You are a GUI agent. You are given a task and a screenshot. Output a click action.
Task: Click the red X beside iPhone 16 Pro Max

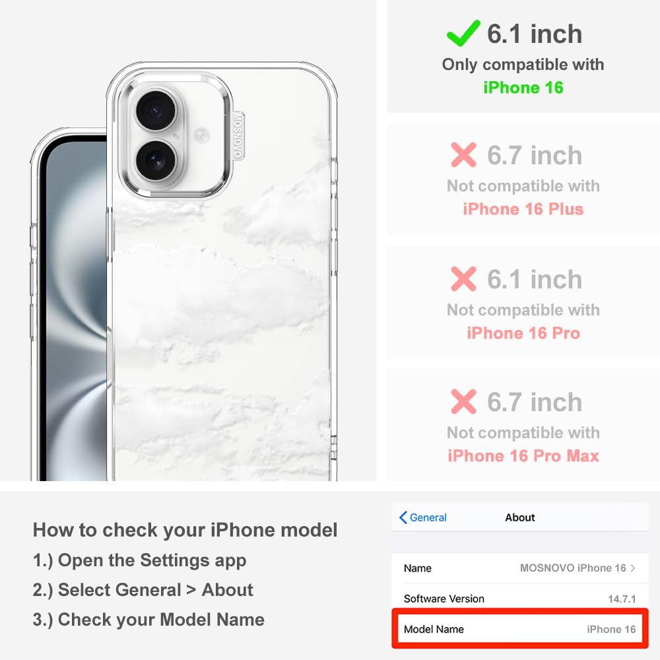pyautogui.click(x=463, y=401)
